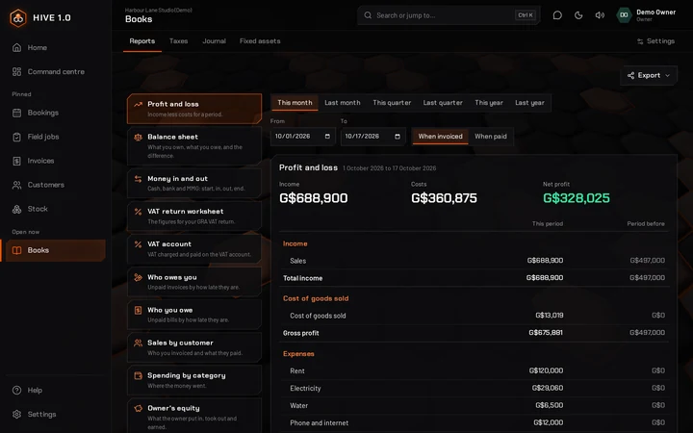This screenshot has height=433, width=693.
Task: Click the Customers people icon
Action: [x=16, y=185]
